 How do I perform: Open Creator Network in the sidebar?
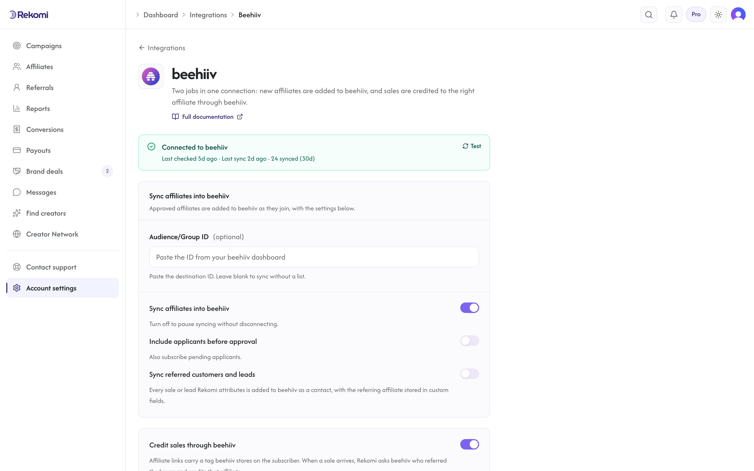[62, 234]
